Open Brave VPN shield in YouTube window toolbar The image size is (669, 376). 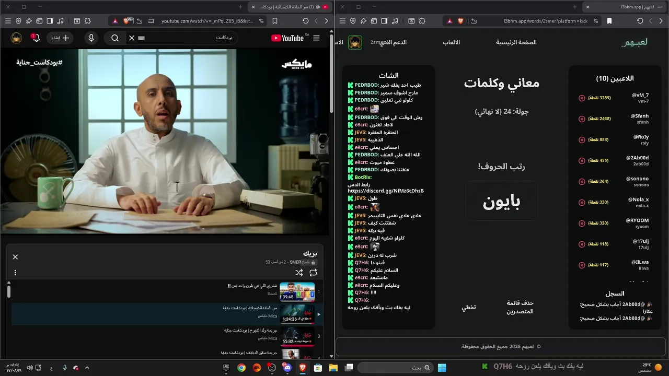18,21
